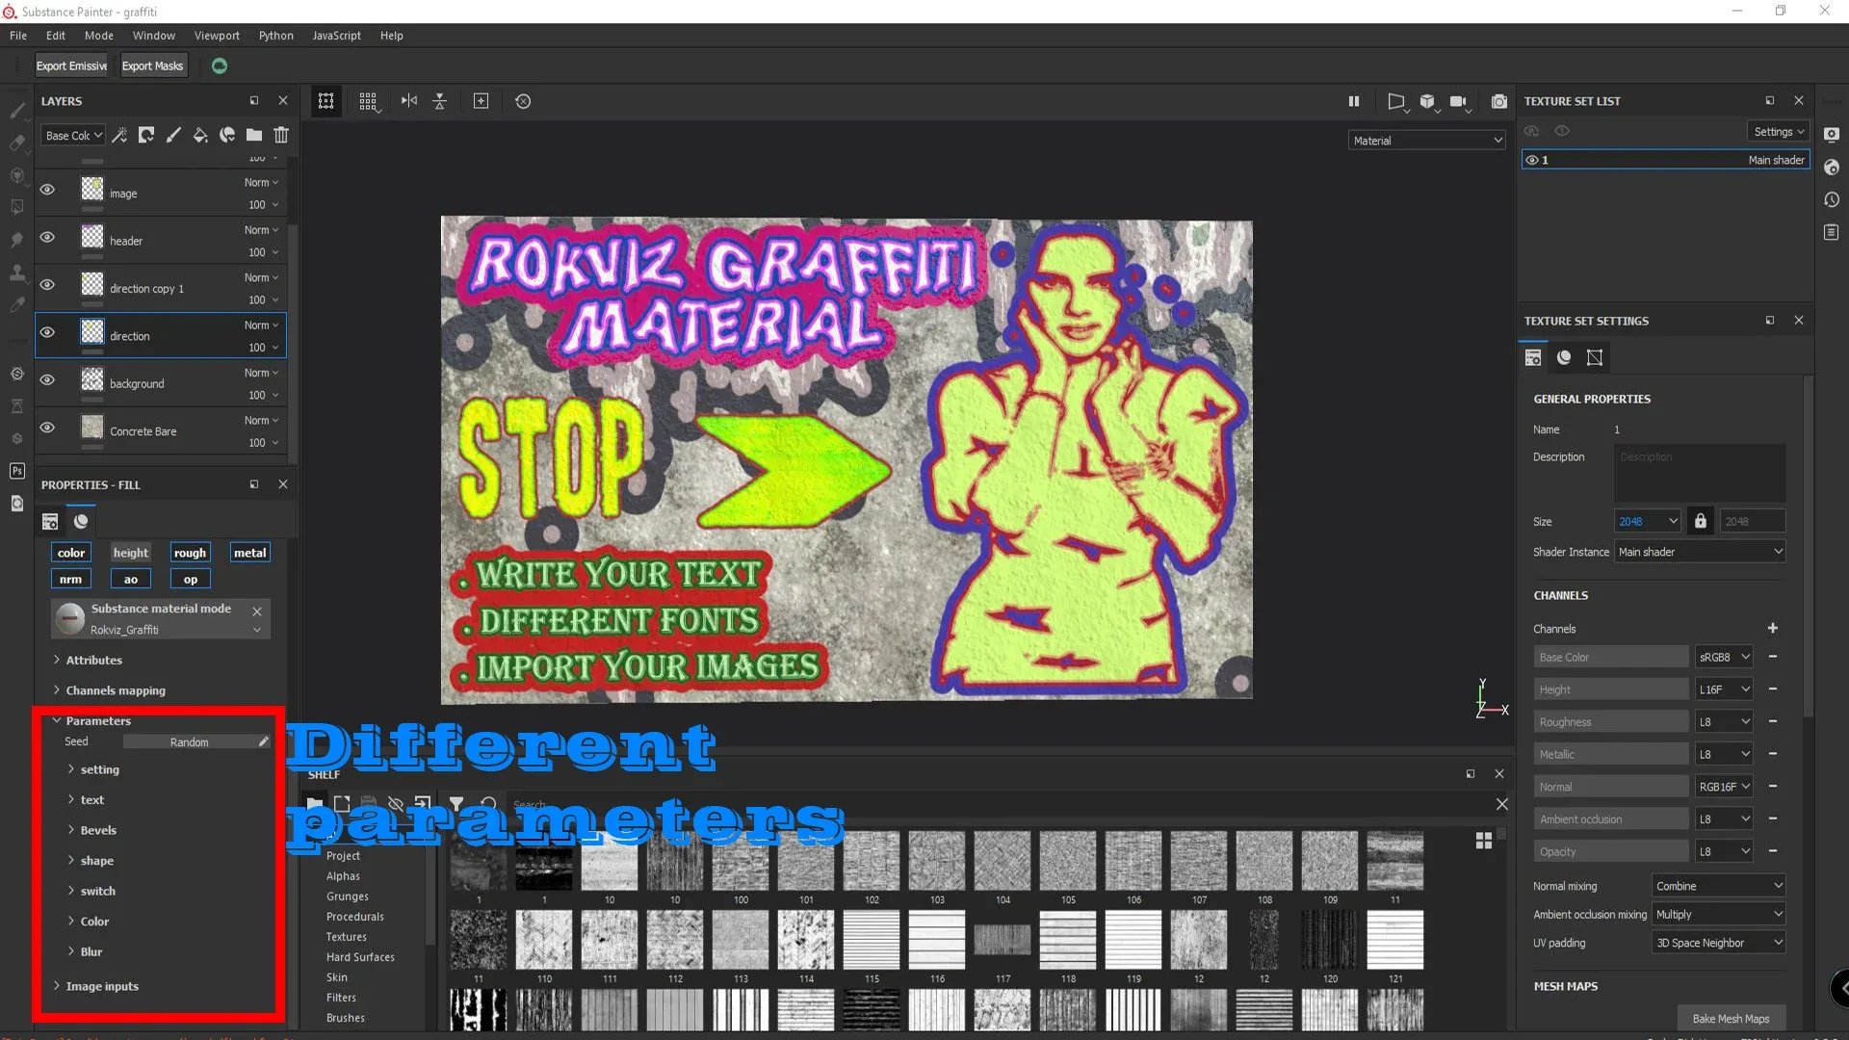Hide the direction layer
Image resolution: width=1849 pixels, height=1040 pixels.
pyautogui.click(x=47, y=332)
